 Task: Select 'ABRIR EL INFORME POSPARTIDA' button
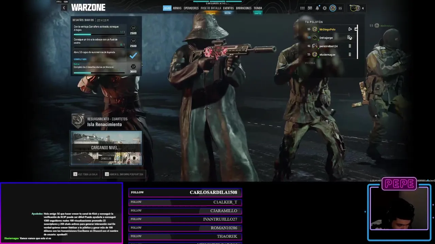124,174
